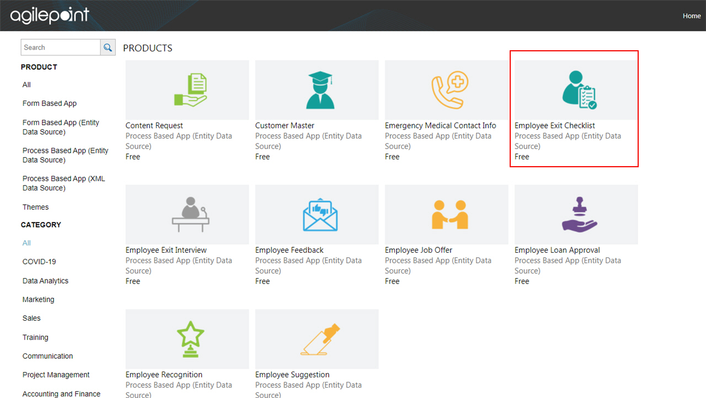Image resolution: width=706 pixels, height=398 pixels.
Task: Click the Free price under Employee Loan Approval
Action: (522, 281)
